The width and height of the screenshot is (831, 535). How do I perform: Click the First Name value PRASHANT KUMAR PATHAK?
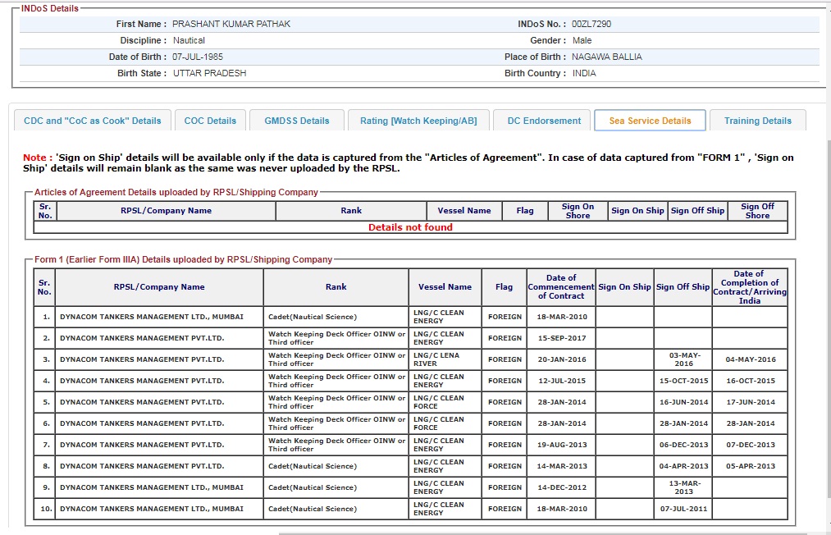(231, 24)
